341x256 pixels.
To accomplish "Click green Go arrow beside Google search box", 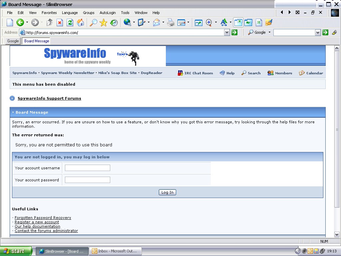I will [x=325, y=33].
